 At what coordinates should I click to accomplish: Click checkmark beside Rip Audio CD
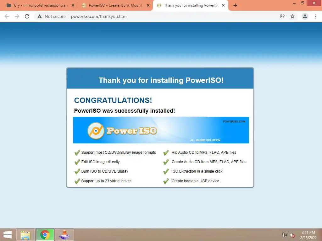166,153
